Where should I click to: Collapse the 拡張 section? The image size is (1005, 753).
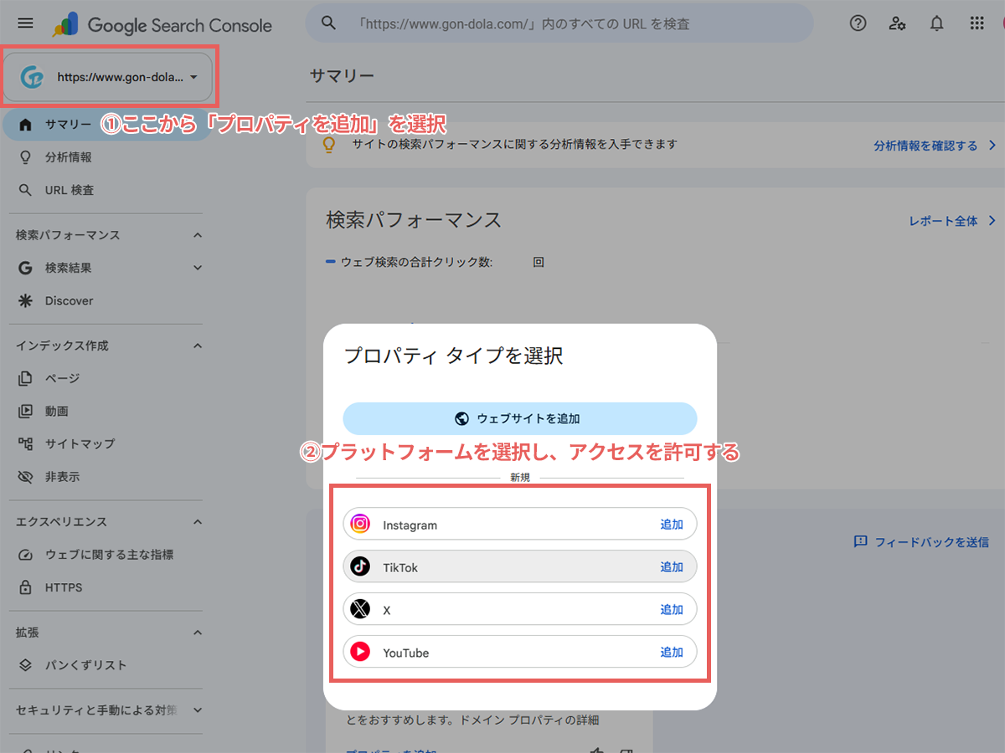pos(198,633)
